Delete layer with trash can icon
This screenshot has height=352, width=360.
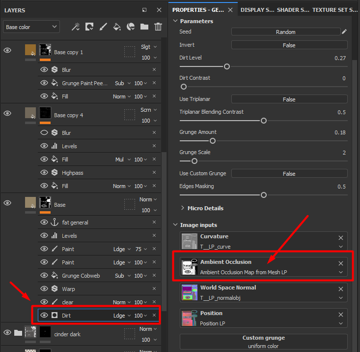158,27
